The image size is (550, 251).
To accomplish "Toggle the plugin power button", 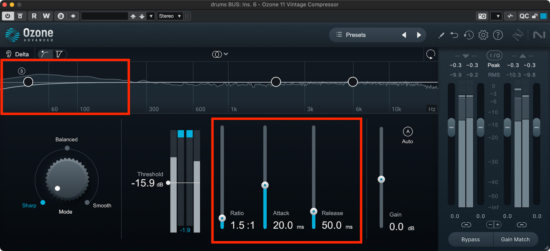I will (8, 16).
